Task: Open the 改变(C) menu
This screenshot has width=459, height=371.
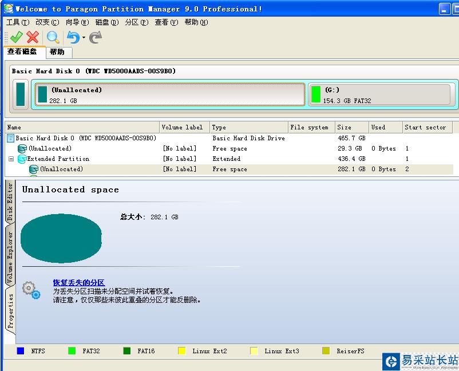Action: (47, 22)
